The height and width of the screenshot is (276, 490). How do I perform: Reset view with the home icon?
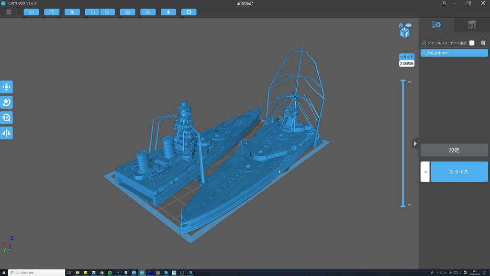[x=401, y=25]
